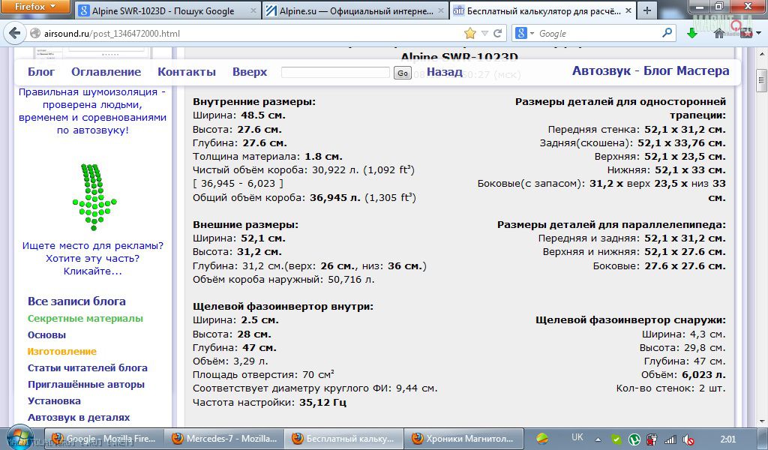Select the Задняя(скошена) 52,1 x 33,76 см. line
This screenshot has height=450, width=768.
pos(632,143)
